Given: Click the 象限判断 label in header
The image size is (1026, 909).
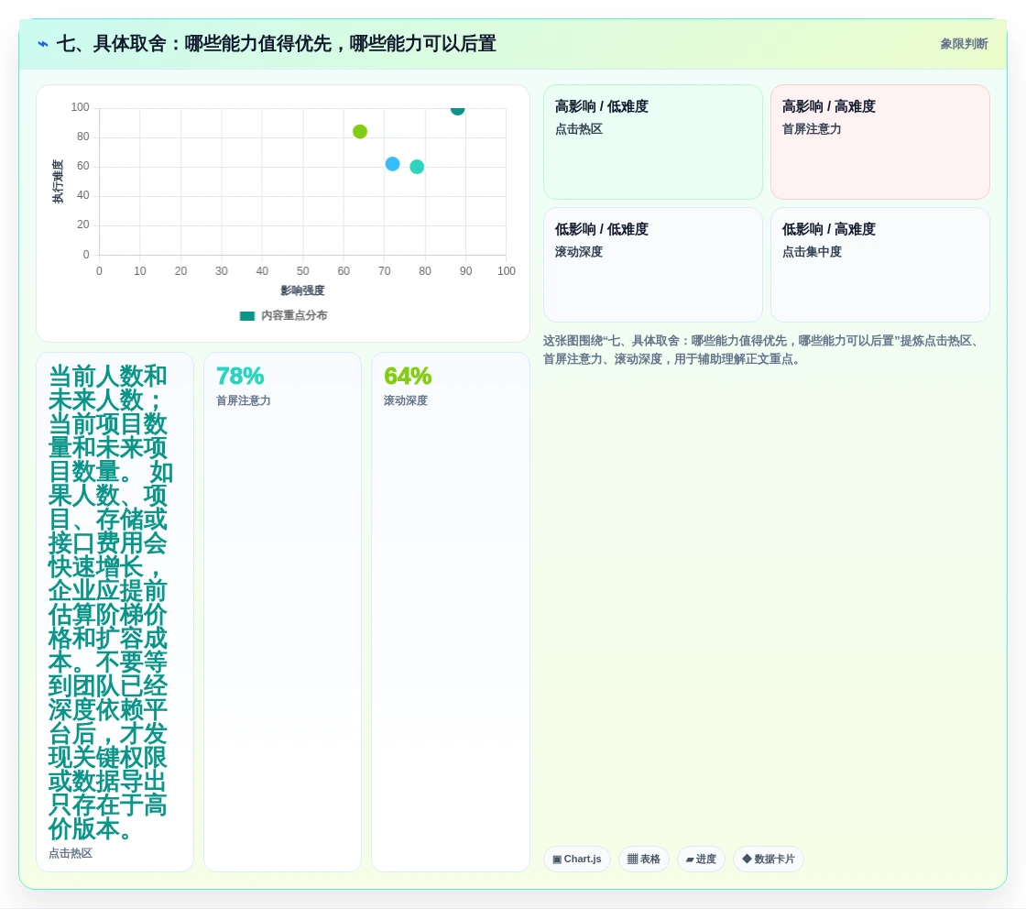Looking at the screenshot, I should coord(964,44).
